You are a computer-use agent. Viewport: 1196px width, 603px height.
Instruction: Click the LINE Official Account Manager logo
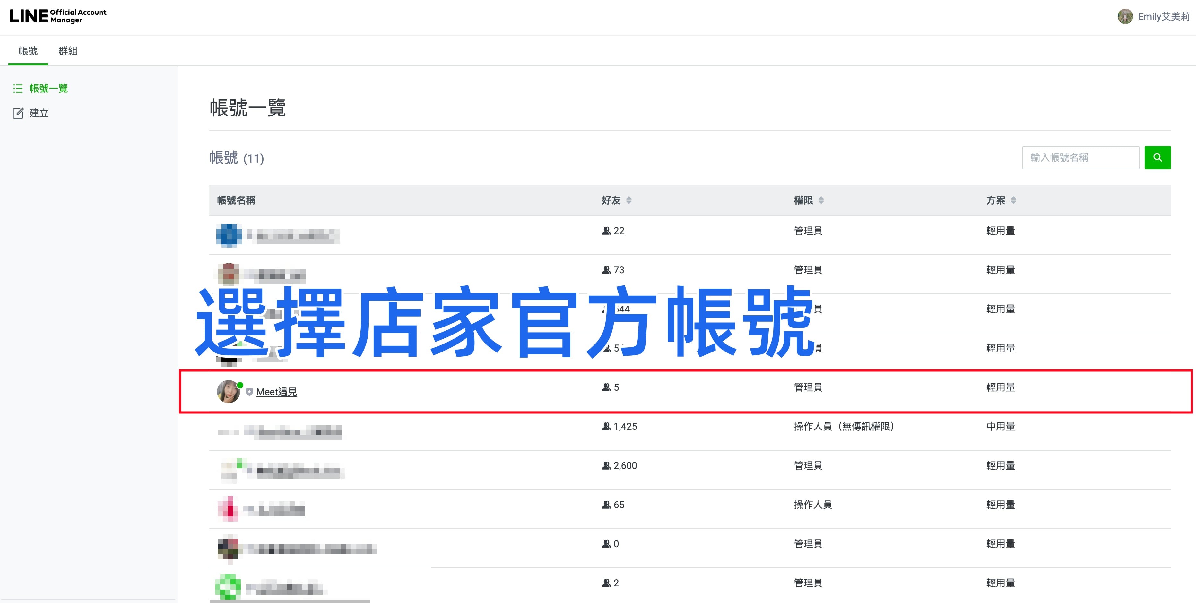click(58, 16)
